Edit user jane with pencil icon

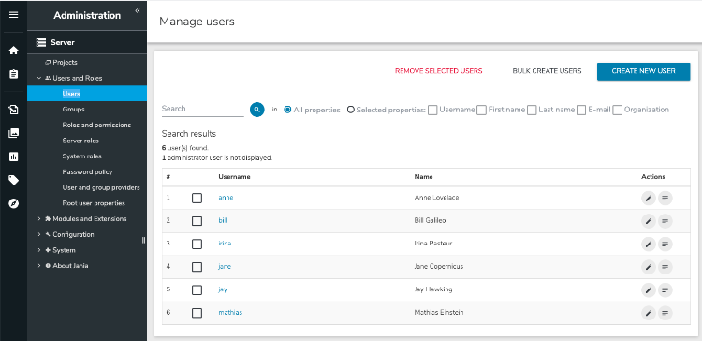tap(649, 267)
